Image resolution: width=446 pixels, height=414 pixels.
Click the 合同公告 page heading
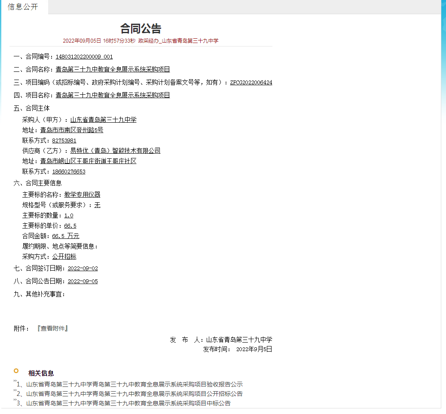141,28
